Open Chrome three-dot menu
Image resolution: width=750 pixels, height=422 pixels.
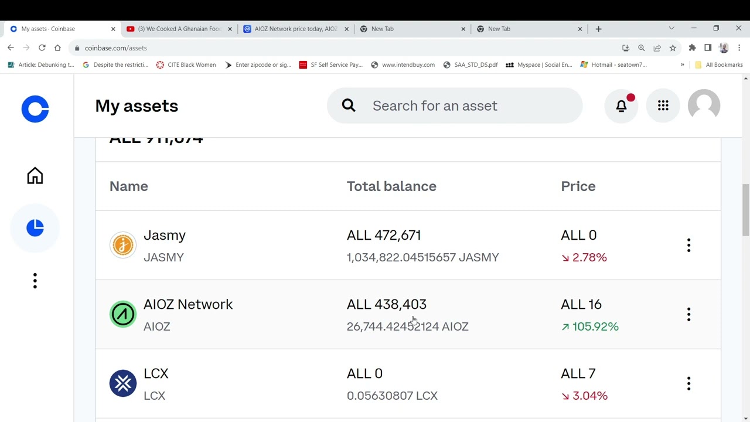(739, 48)
